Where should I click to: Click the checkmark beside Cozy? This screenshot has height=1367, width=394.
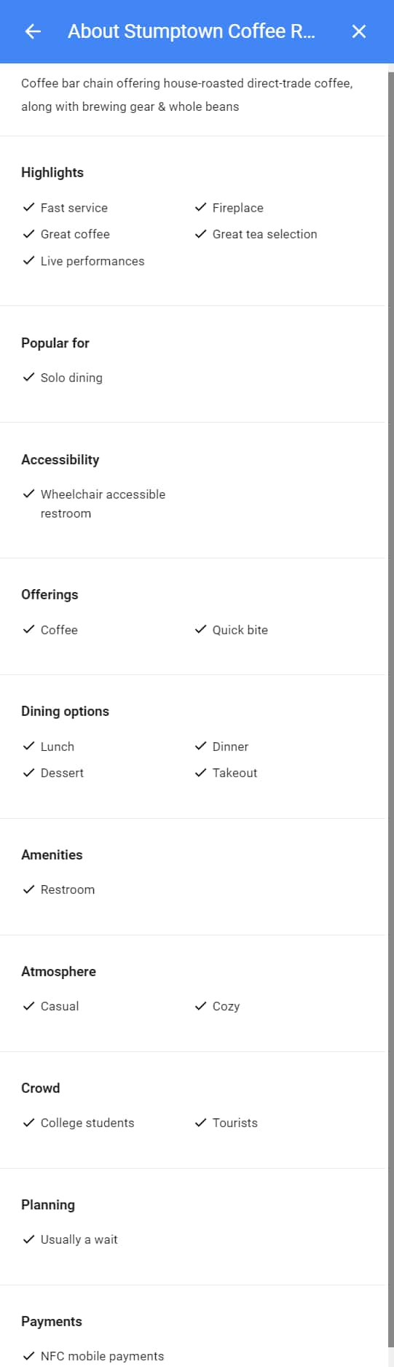(200, 1005)
